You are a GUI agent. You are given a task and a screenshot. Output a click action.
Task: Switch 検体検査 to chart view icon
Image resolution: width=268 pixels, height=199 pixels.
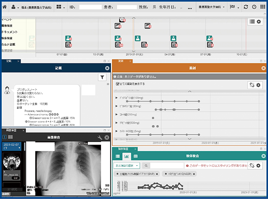point(127,156)
